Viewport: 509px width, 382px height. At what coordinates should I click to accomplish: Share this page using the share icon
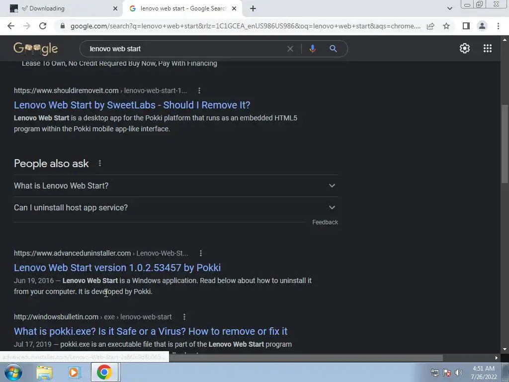click(x=430, y=26)
